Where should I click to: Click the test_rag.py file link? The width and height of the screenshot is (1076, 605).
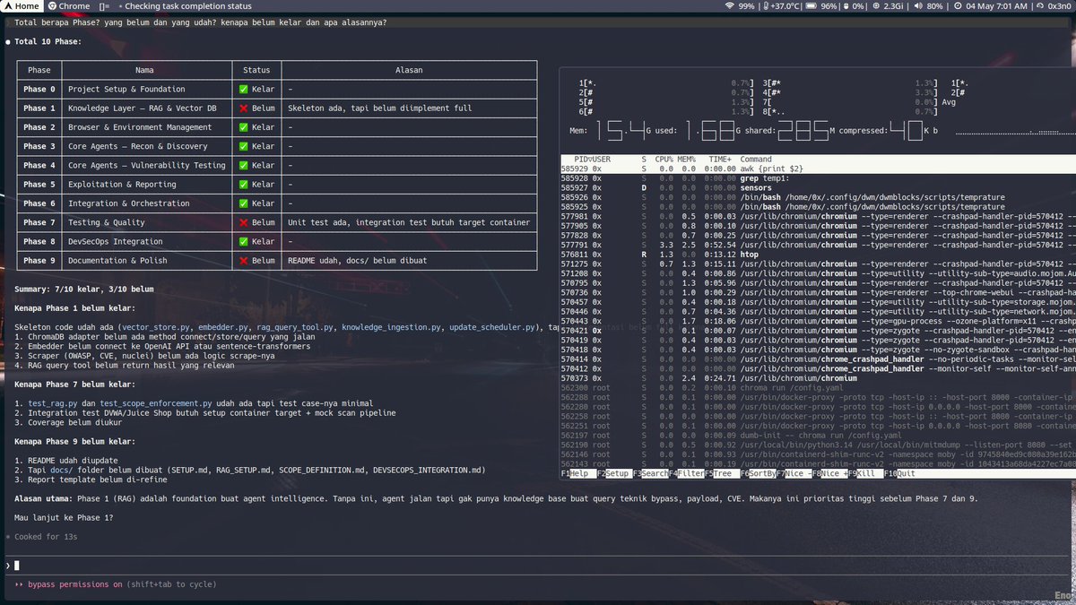pyautogui.click(x=53, y=403)
